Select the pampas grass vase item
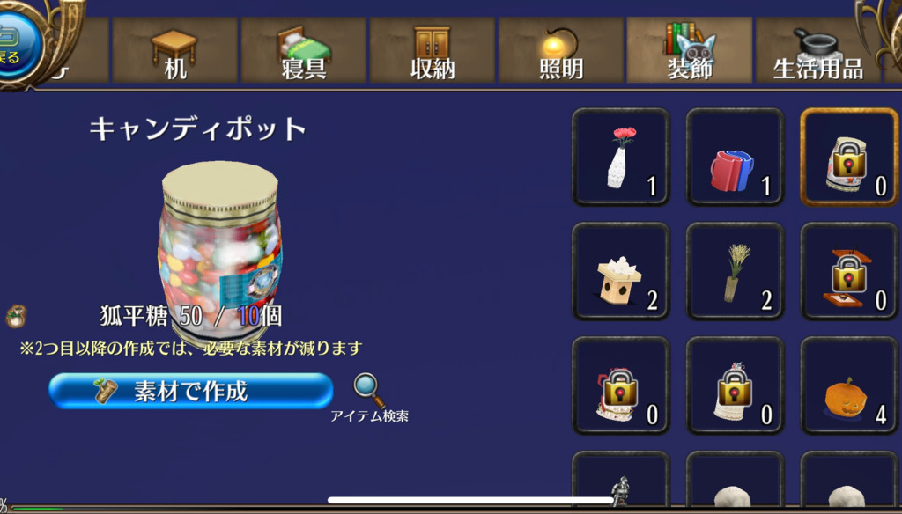The height and width of the screenshot is (514, 902). pos(736,271)
